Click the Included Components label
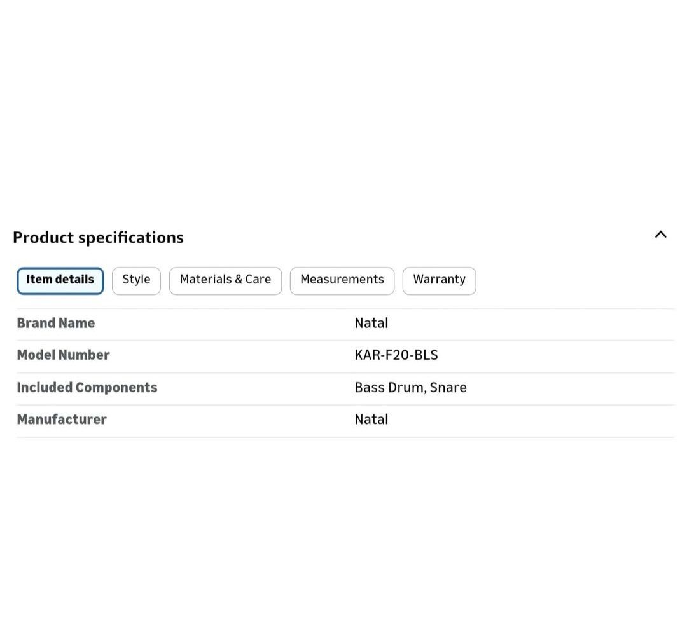 87,388
